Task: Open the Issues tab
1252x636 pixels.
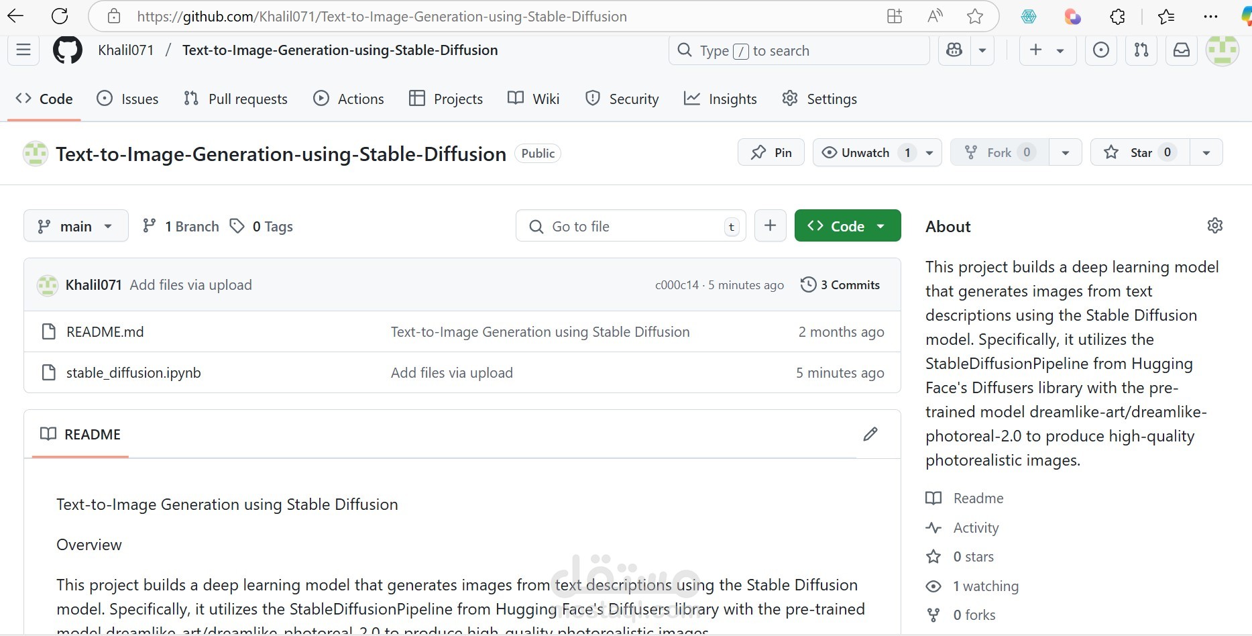Action: click(x=128, y=99)
